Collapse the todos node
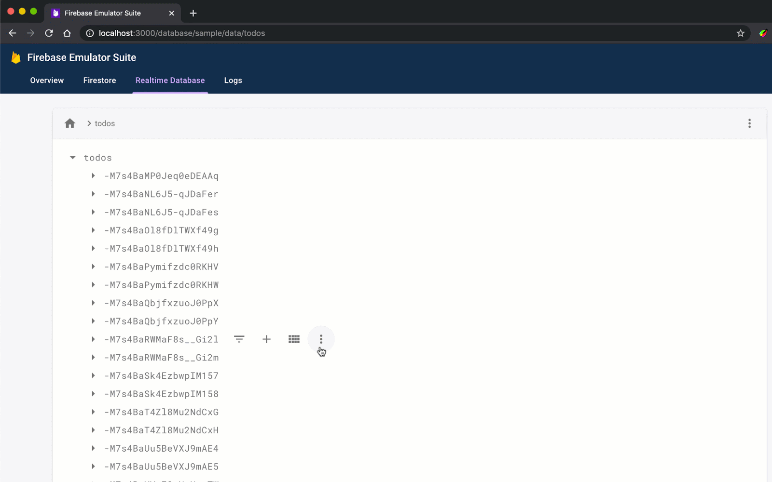The image size is (772, 482). (73, 158)
